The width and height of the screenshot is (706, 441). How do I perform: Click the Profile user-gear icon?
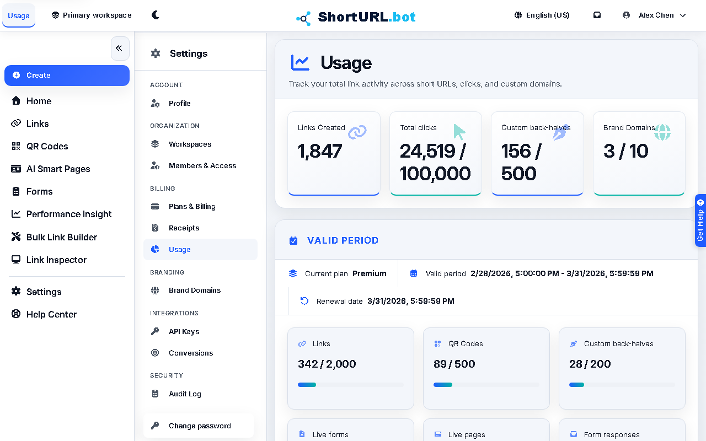[156, 104]
